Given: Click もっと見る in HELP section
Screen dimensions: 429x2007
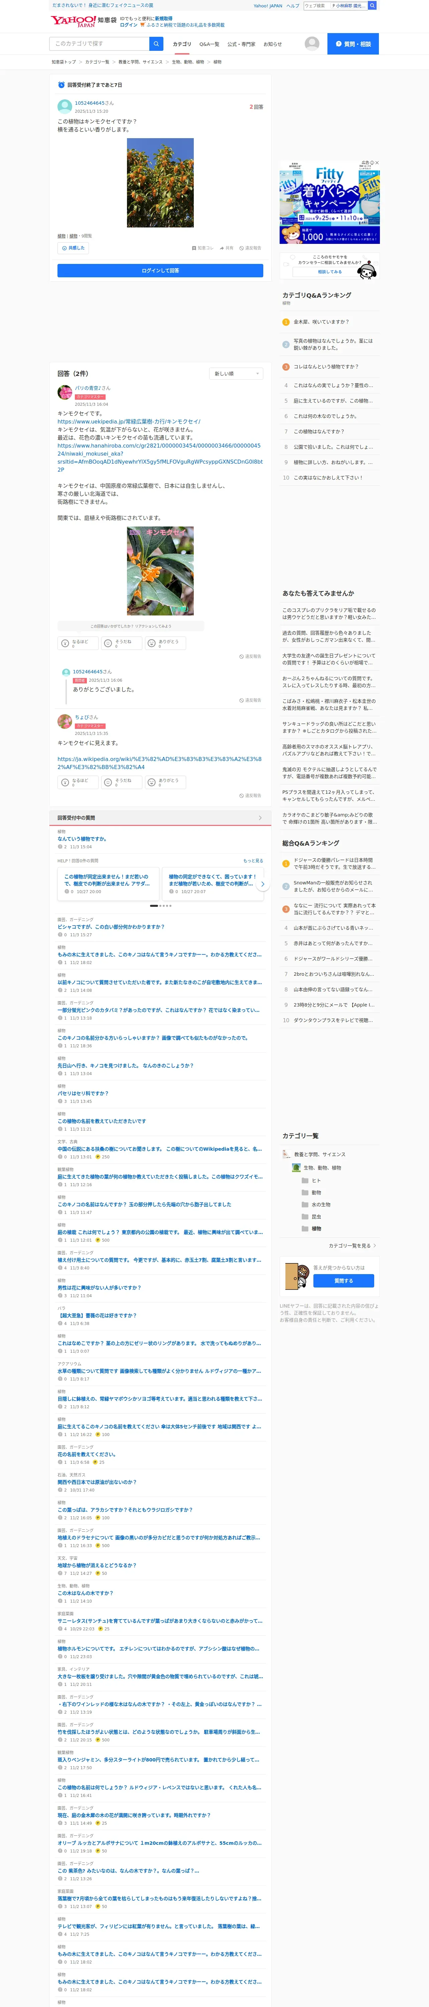Looking at the screenshot, I should (253, 861).
